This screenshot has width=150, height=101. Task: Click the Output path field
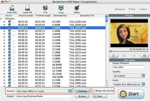[x=43, y=96]
